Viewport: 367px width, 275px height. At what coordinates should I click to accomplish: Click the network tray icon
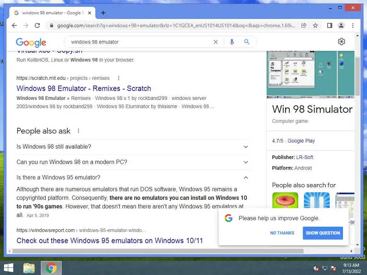325,268
